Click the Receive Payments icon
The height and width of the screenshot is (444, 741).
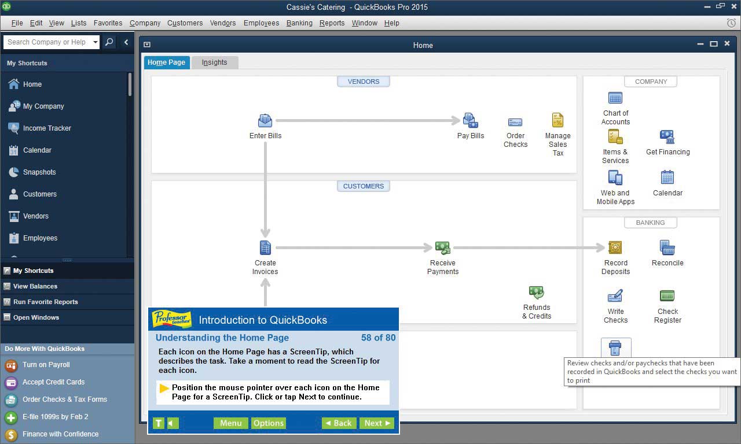443,247
